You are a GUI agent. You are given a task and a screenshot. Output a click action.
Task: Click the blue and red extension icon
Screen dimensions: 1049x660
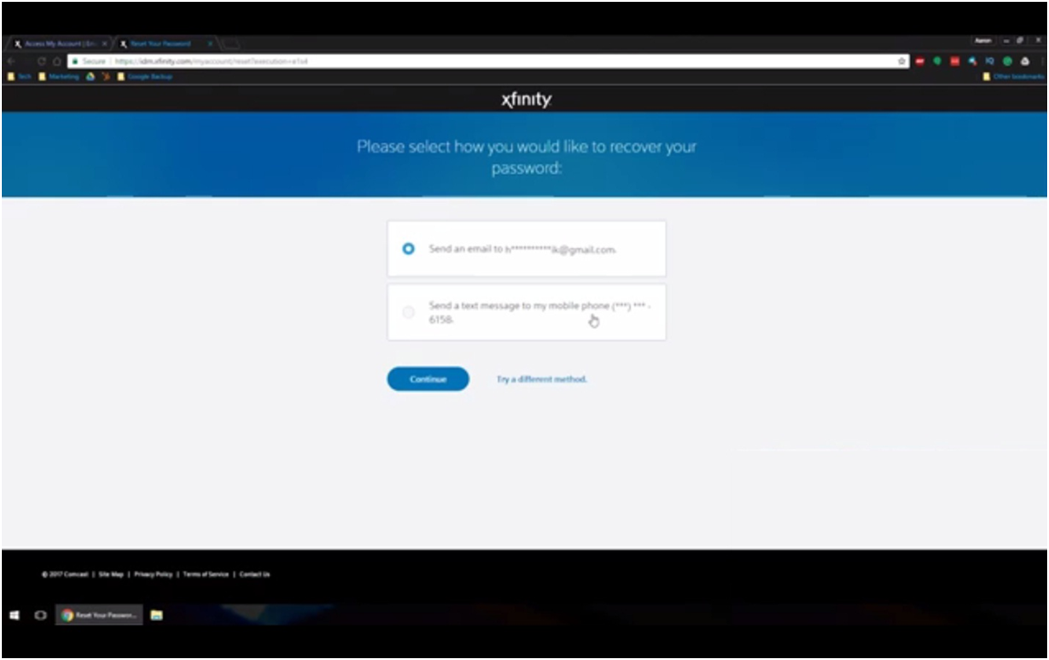[972, 61]
